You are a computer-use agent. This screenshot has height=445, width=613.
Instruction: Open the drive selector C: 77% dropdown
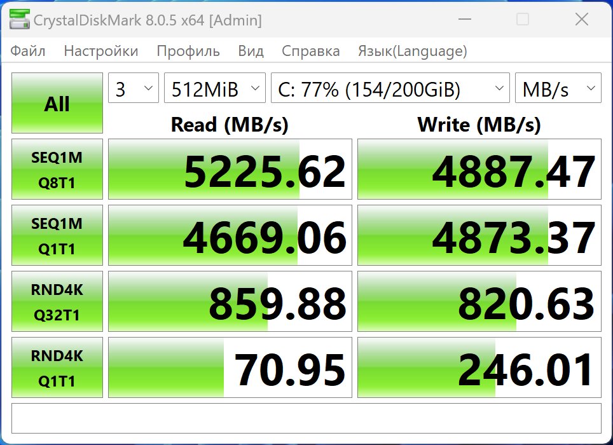390,88
